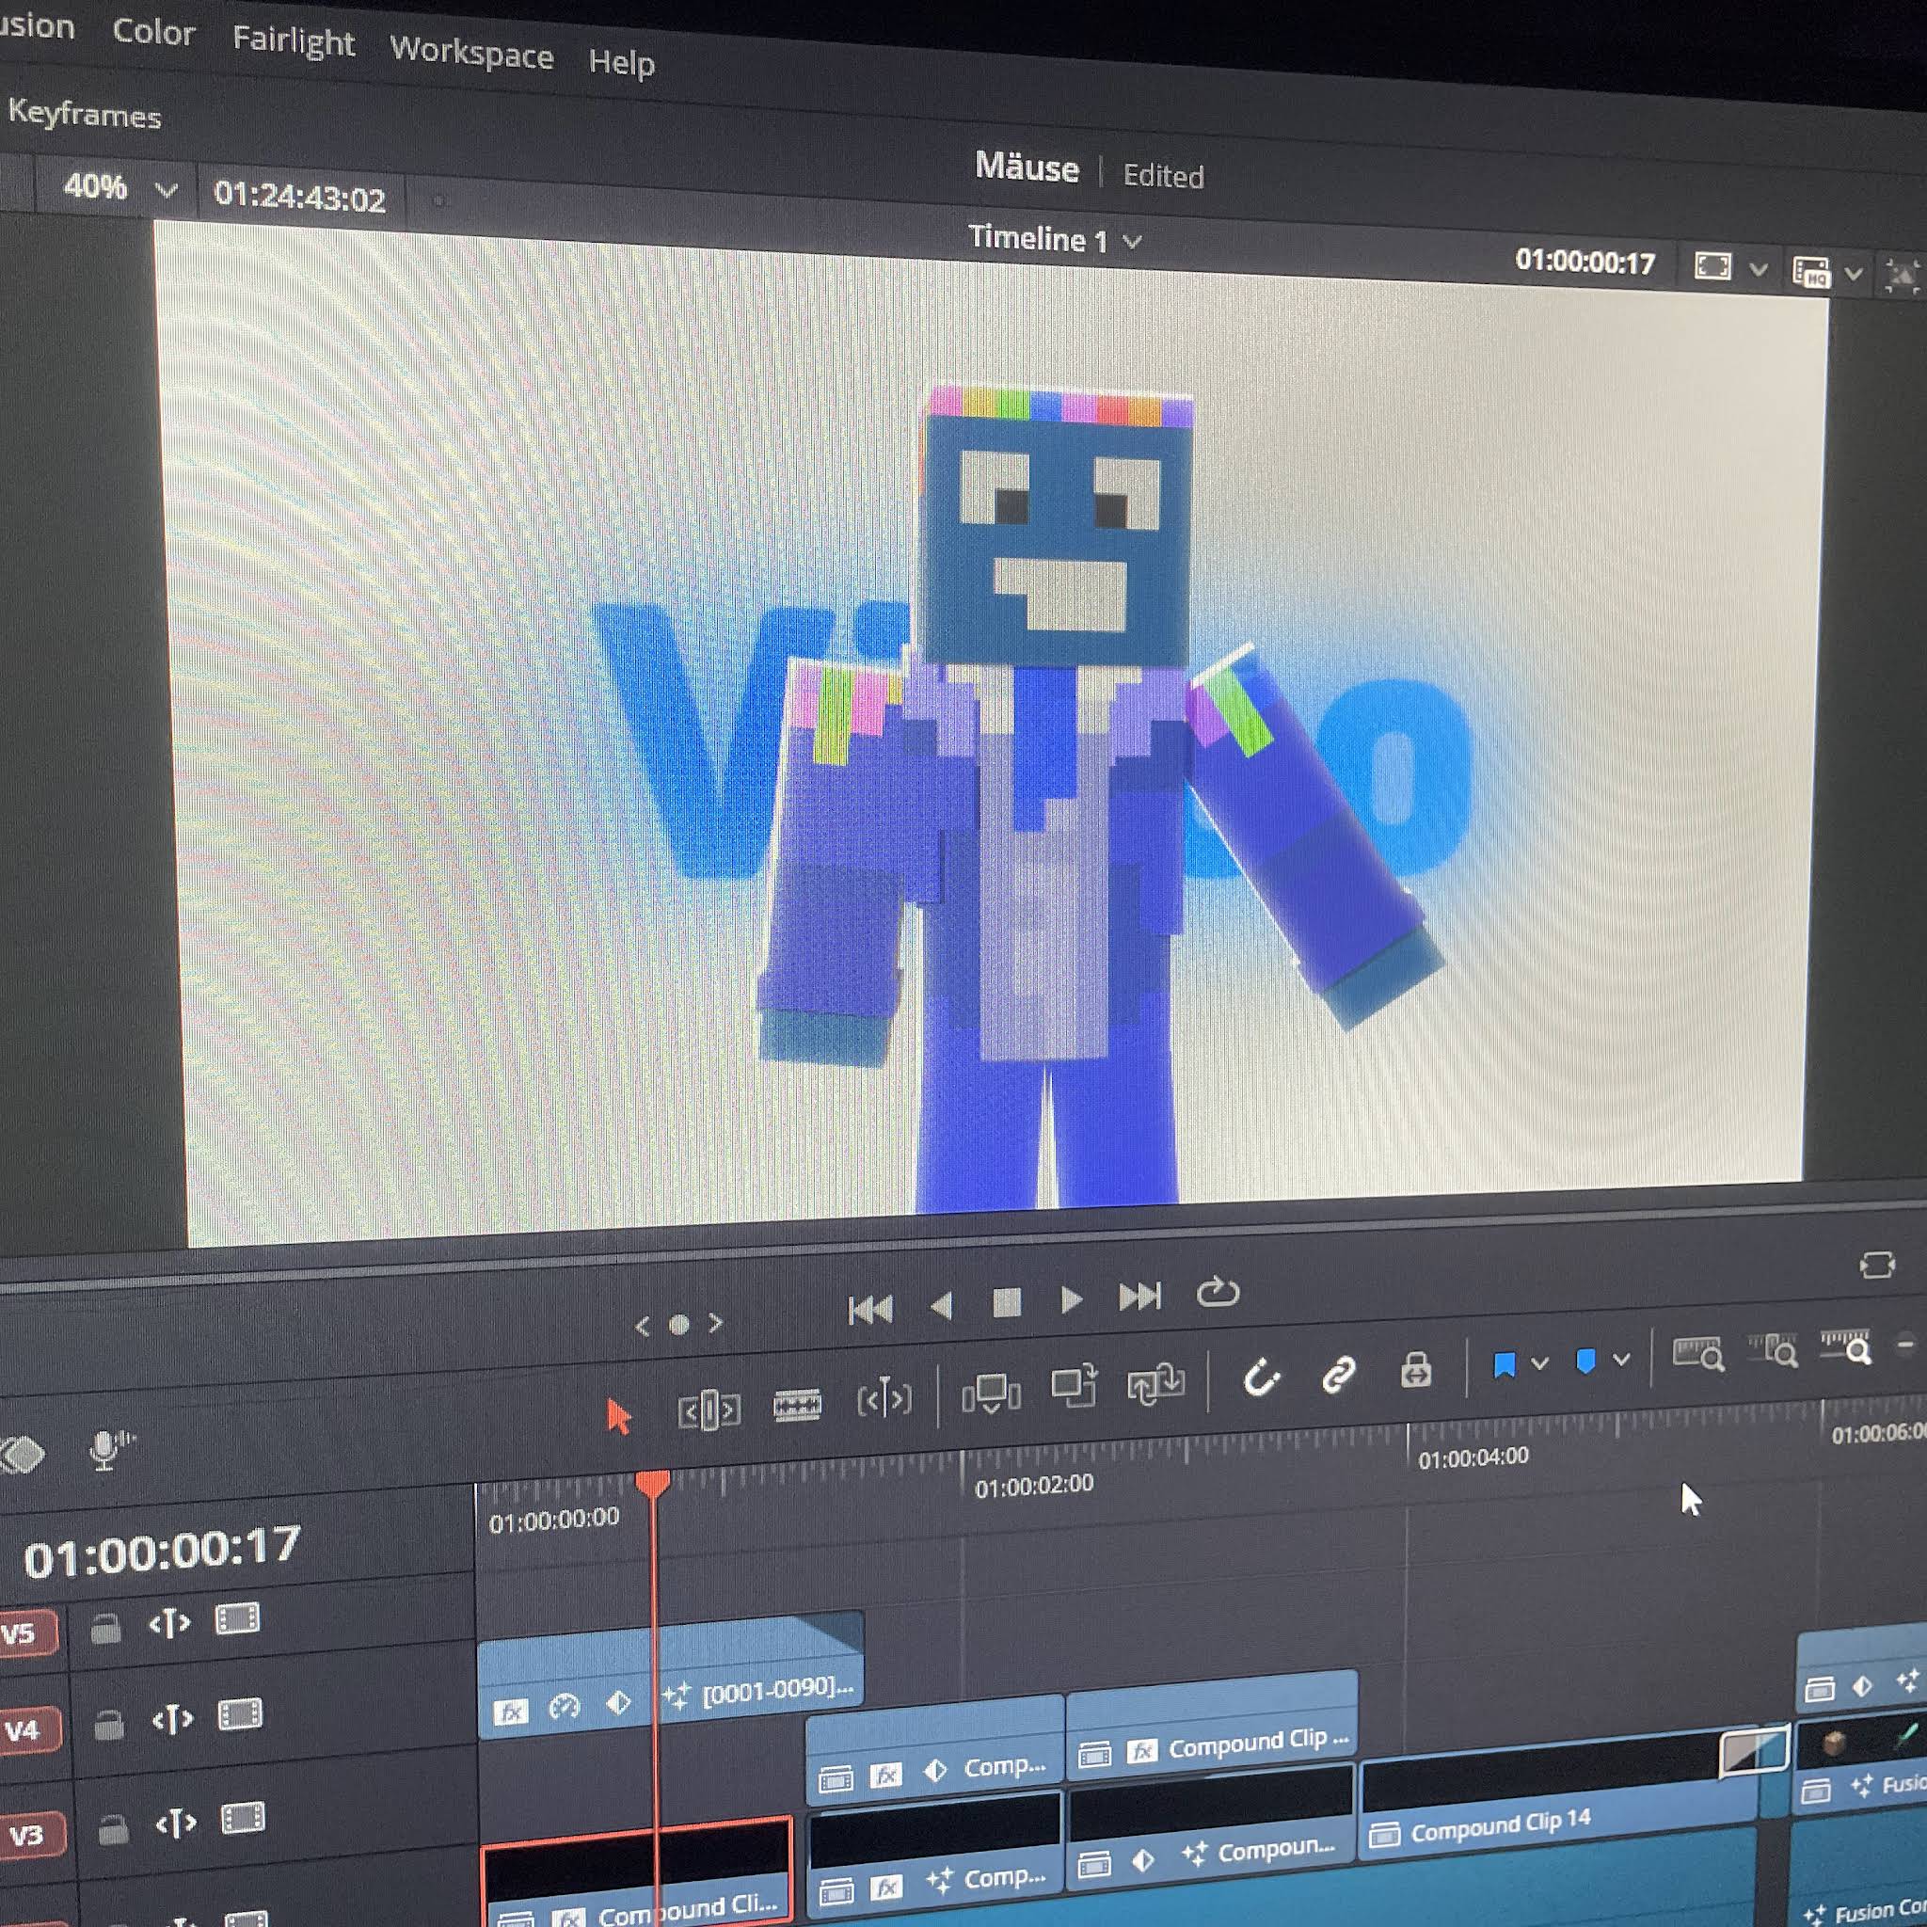Jump to last frame with skip-forward button
Viewport: 1927px width, 1927px height.
[x=1140, y=1297]
